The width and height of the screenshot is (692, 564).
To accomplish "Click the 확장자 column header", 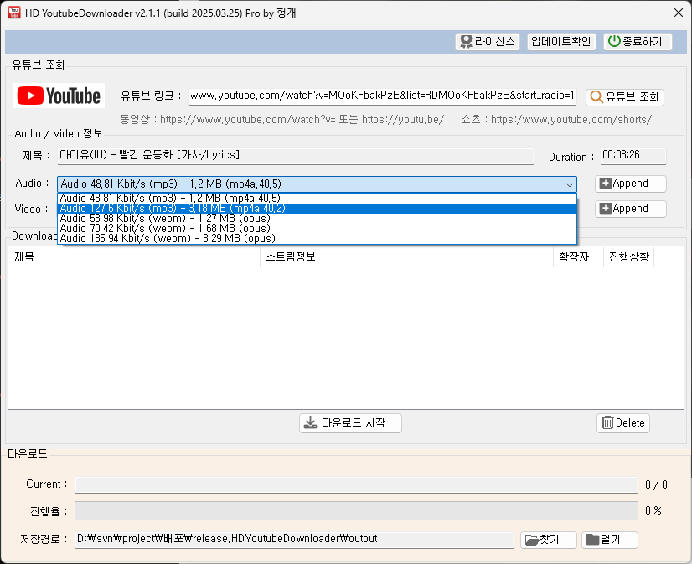I will [578, 256].
